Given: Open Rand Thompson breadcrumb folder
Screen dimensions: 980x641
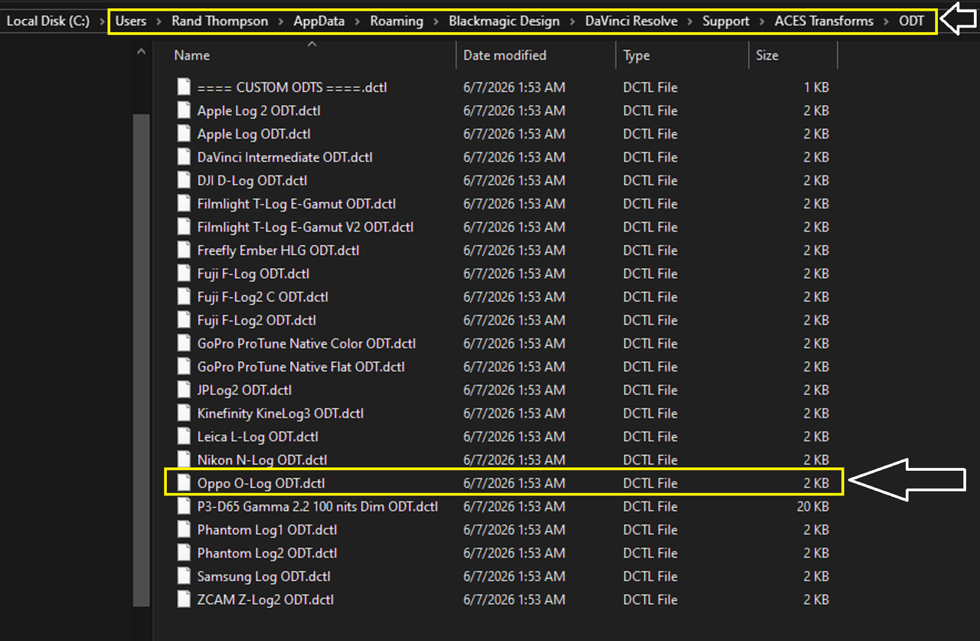Looking at the screenshot, I should pyautogui.click(x=220, y=21).
